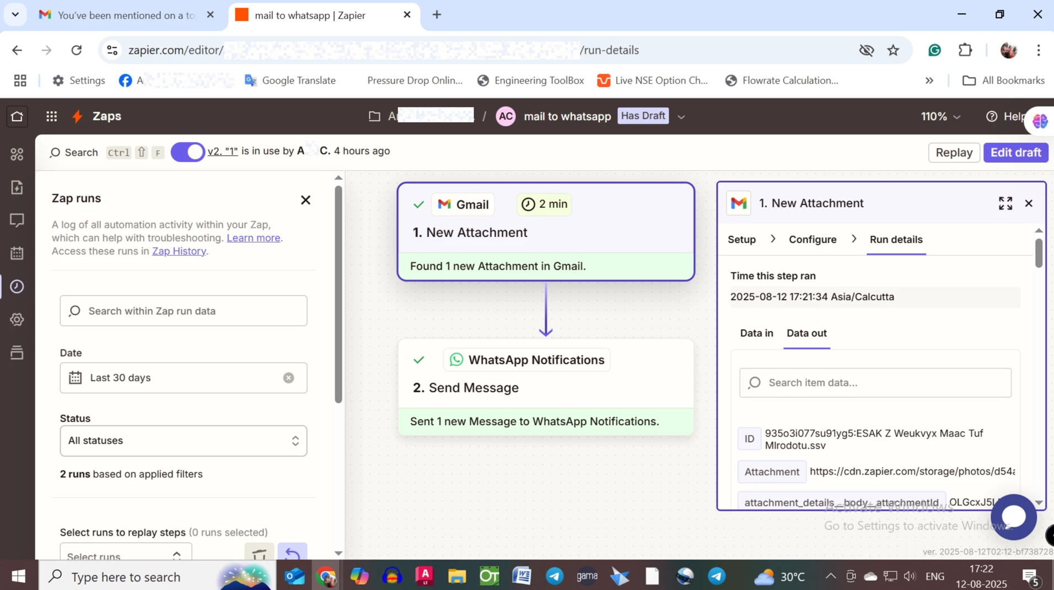Click the Replay button
The width and height of the screenshot is (1054, 590).
pos(954,153)
